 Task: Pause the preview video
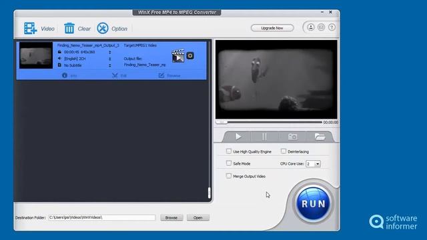(264, 137)
